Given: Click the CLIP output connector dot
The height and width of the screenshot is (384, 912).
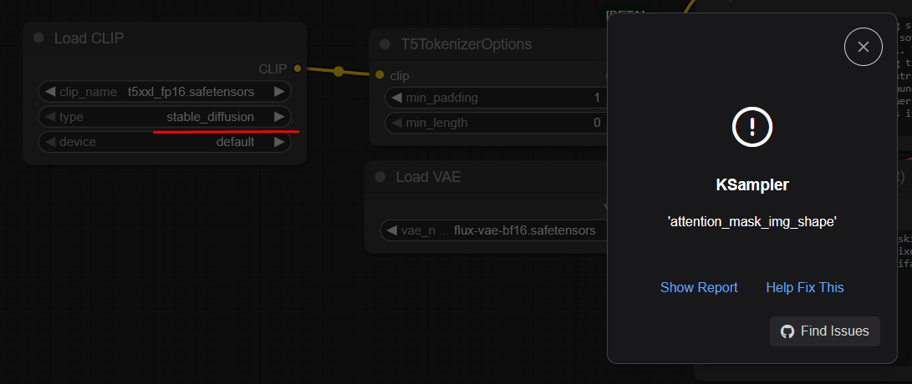Looking at the screenshot, I should tap(297, 68).
